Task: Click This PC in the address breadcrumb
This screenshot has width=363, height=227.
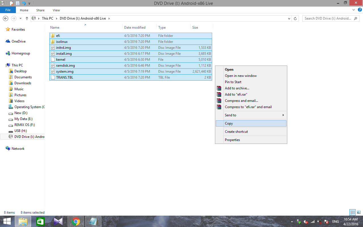Action: (x=47, y=18)
